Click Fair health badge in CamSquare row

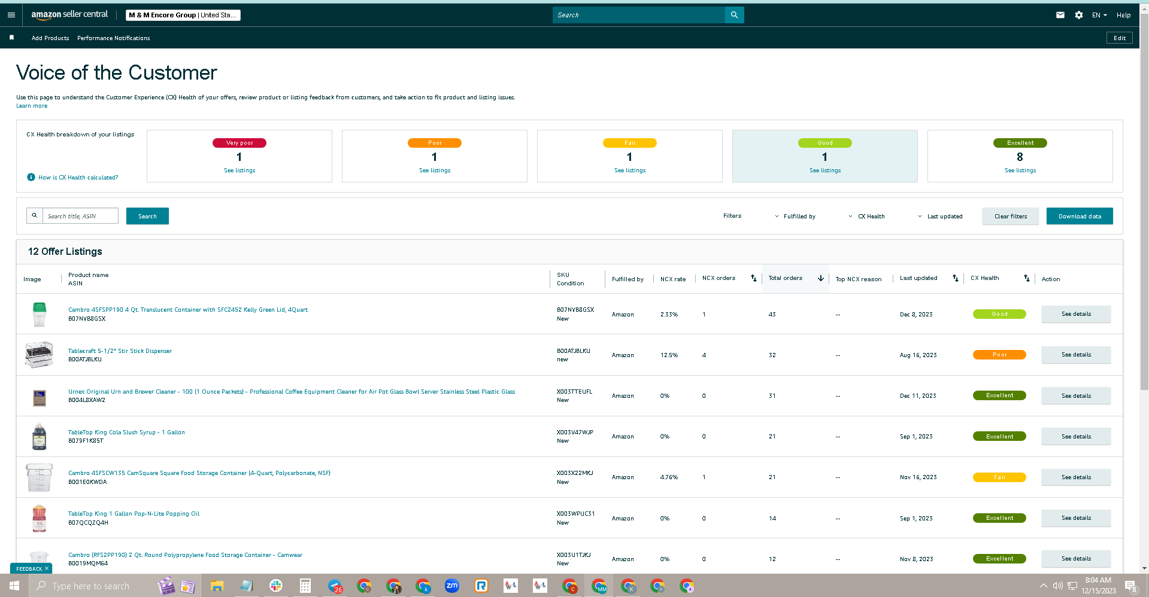999,477
